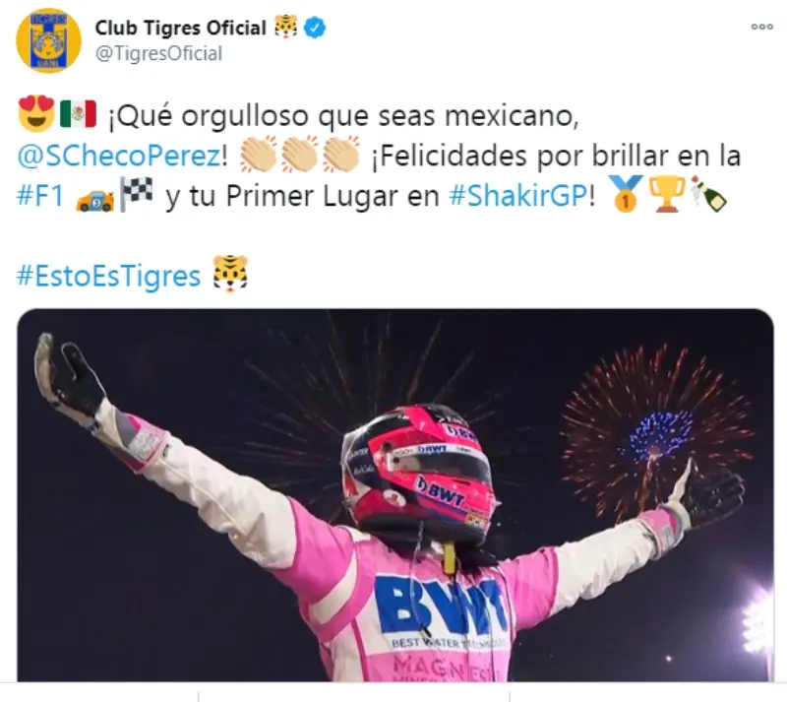The image size is (787, 702).
Task: Click the first clapping hands emoji
Action: click(x=259, y=154)
